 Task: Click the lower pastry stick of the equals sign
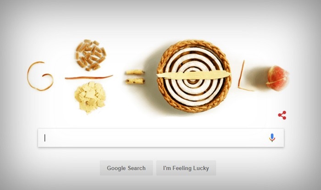135,81
